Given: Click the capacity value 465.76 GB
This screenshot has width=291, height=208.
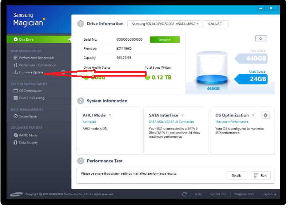Looking at the screenshot, I should (x=124, y=58).
